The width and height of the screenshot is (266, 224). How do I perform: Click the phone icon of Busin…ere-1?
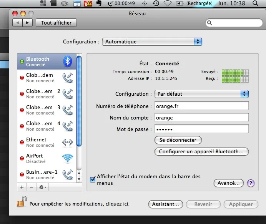pos(68,174)
